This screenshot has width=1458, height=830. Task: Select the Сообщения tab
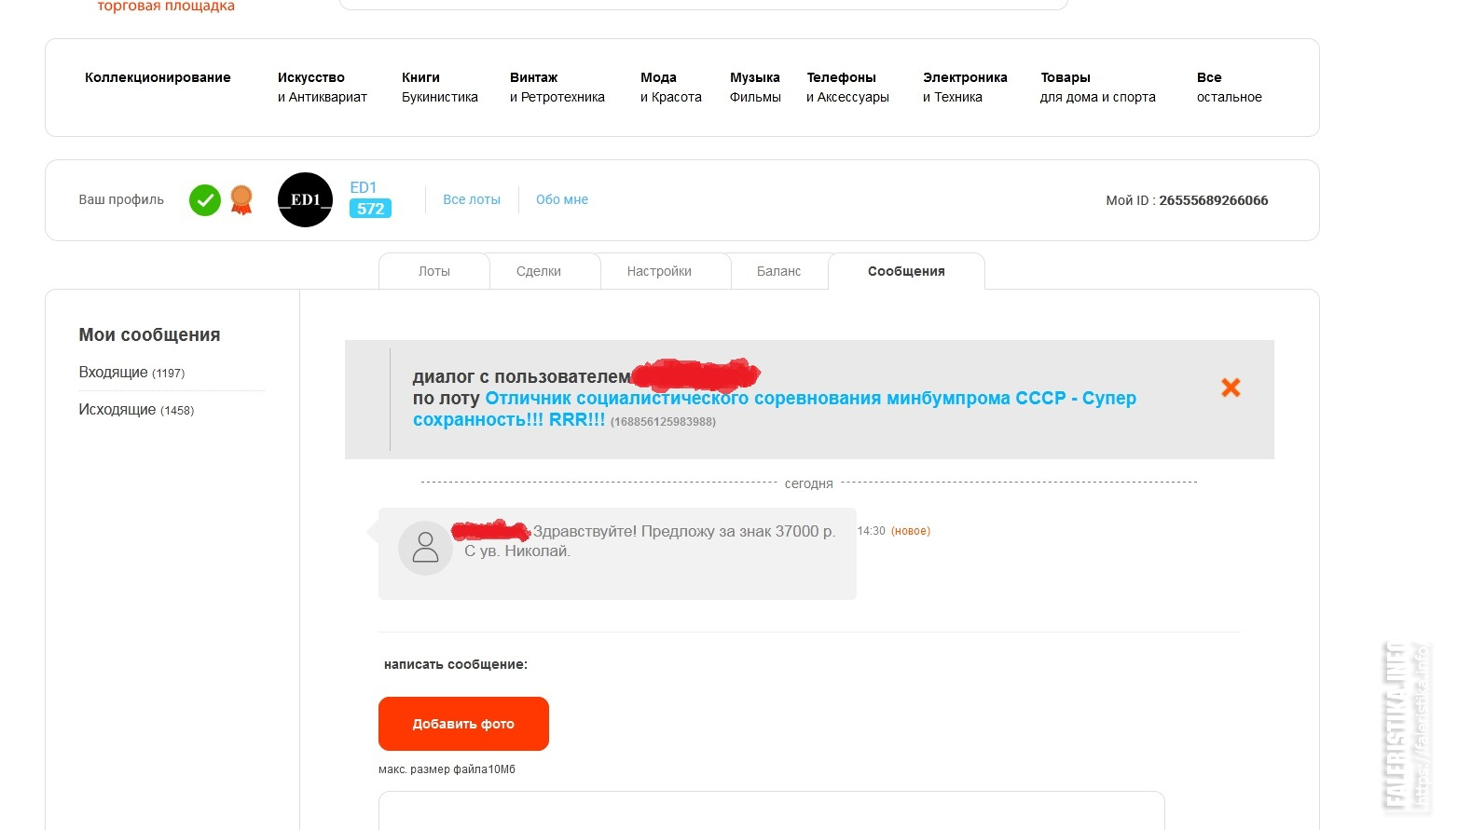(x=906, y=271)
